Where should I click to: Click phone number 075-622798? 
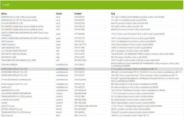pyautogui.click(x=79, y=23)
